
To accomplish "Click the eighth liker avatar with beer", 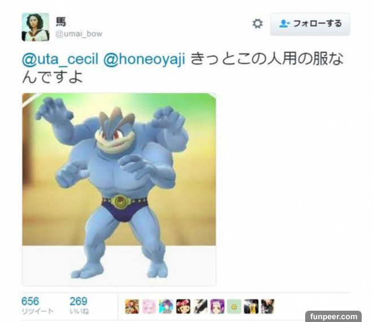I will [251, 306].
